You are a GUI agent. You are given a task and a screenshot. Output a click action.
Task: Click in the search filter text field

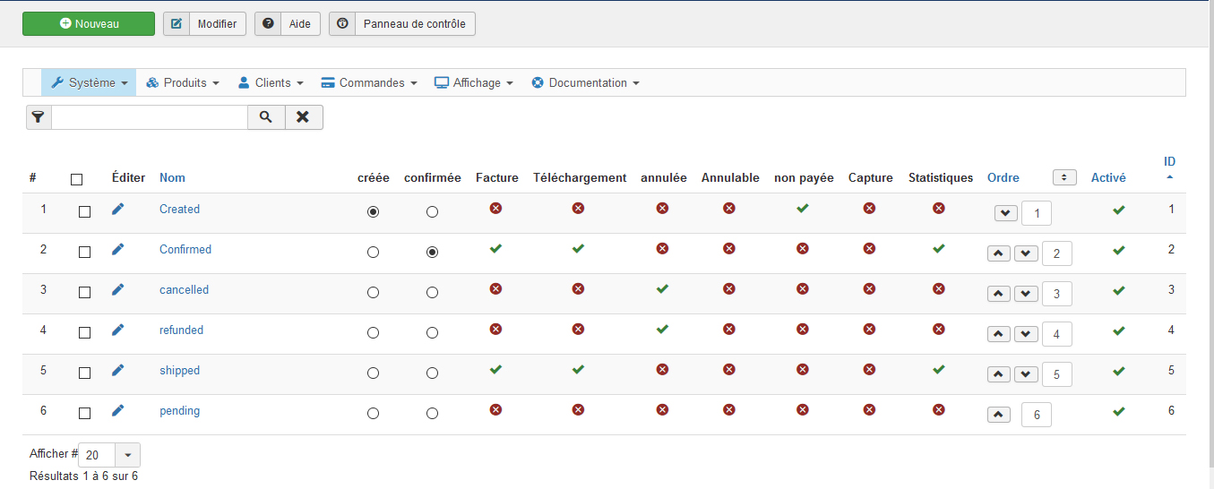150,117
